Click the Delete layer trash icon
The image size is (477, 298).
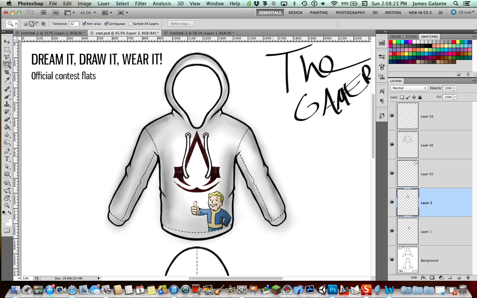point(468,277)
